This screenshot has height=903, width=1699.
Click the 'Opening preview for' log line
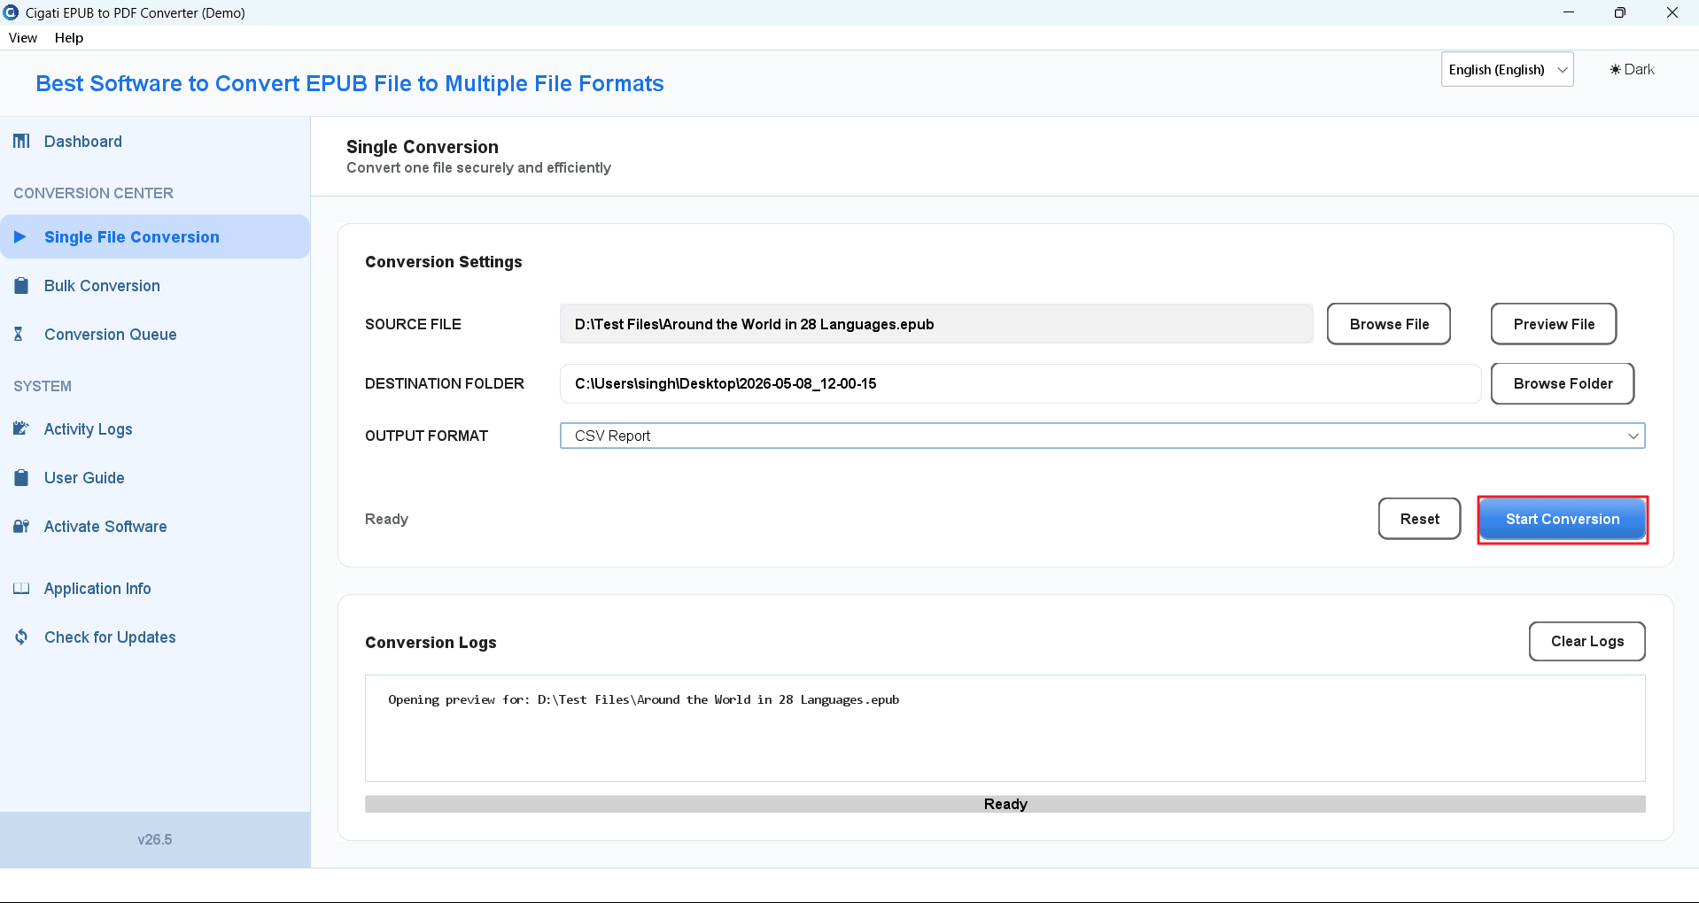click(x=644, y=699)
